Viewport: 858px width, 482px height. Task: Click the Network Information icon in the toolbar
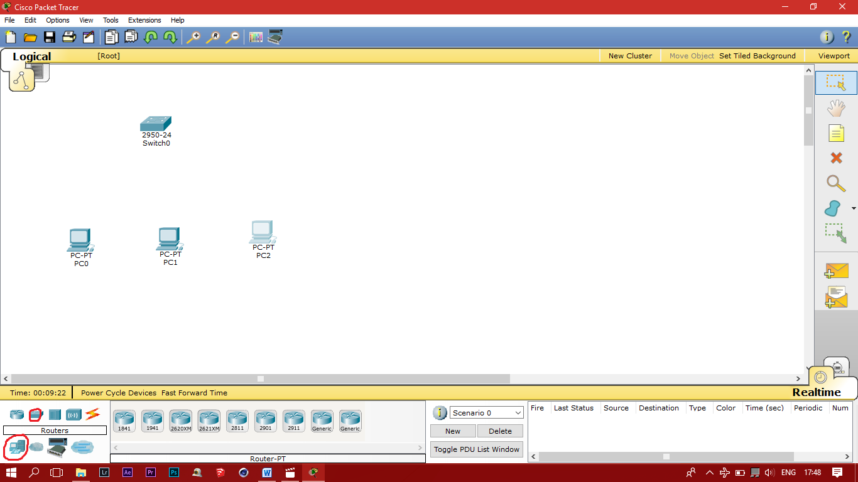pyautogui.click(x=827, y=37)
